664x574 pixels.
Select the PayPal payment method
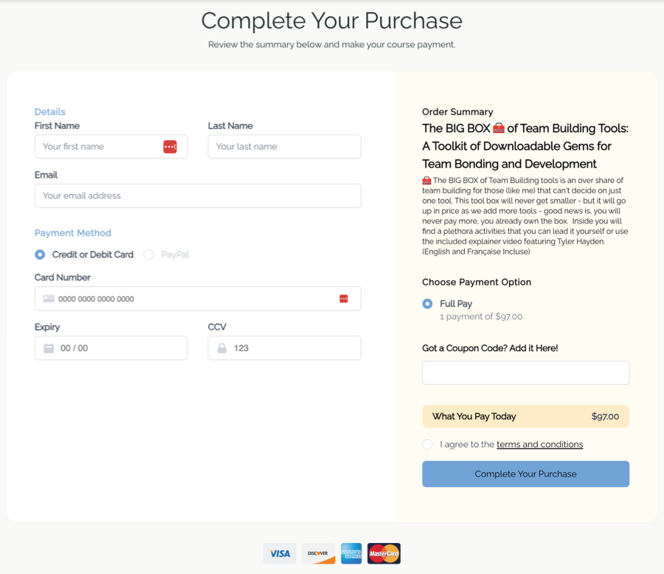[x=148, y=255]
